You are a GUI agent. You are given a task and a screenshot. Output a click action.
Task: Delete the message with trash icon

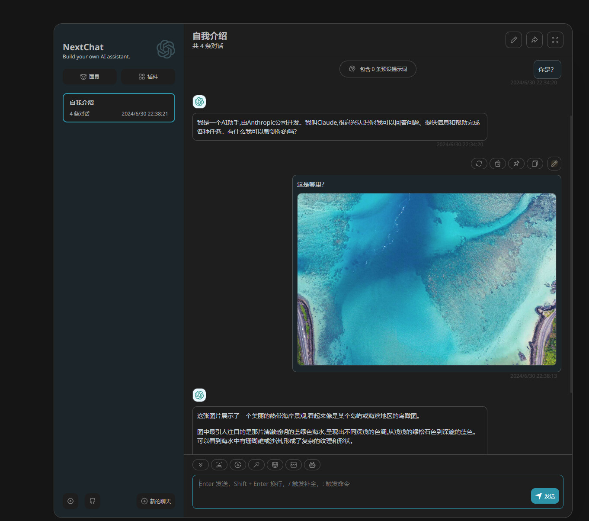[x=498, y=164]
